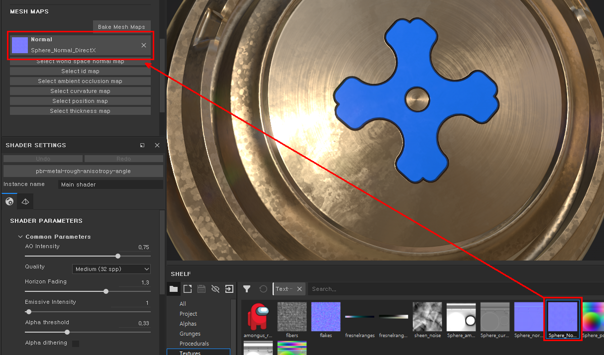Adjust the Horizon Fading slider

[88, 291]
